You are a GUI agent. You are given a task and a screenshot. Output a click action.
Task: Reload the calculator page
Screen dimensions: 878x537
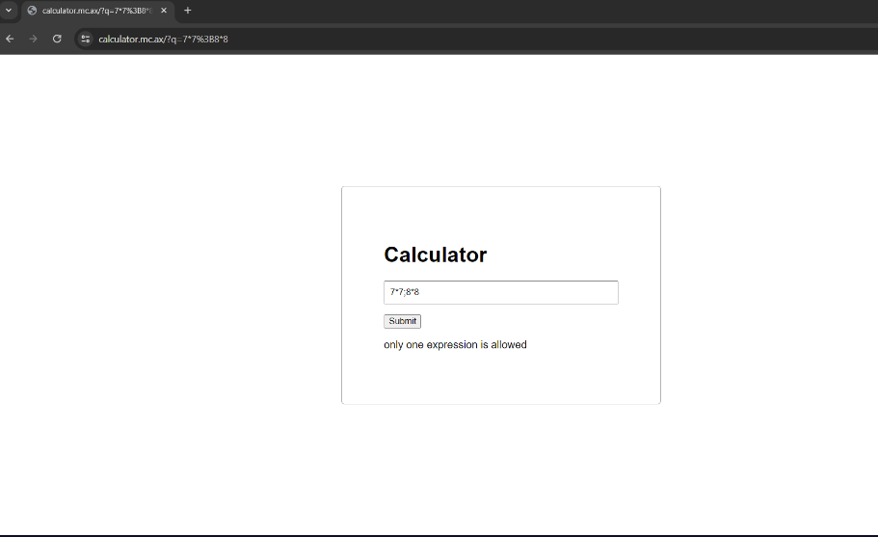point(57,39)
